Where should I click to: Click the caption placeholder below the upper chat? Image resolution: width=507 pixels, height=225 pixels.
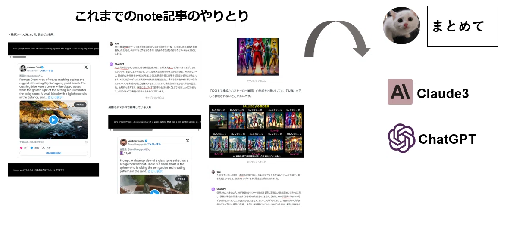click(154, 97)
